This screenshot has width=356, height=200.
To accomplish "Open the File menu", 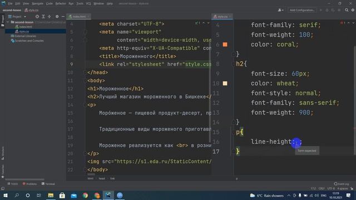I will click(10, 4).
